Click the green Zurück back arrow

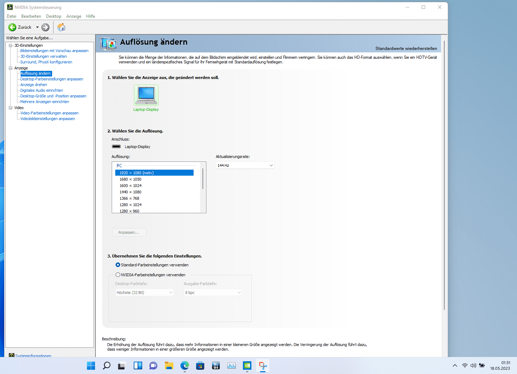[12, 27]
